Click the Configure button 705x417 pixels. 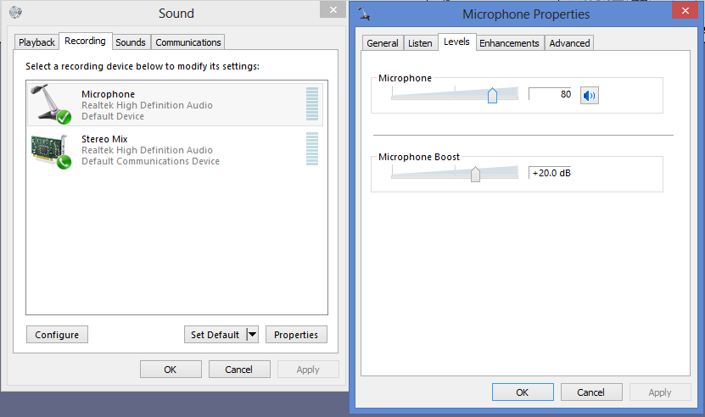57,335
